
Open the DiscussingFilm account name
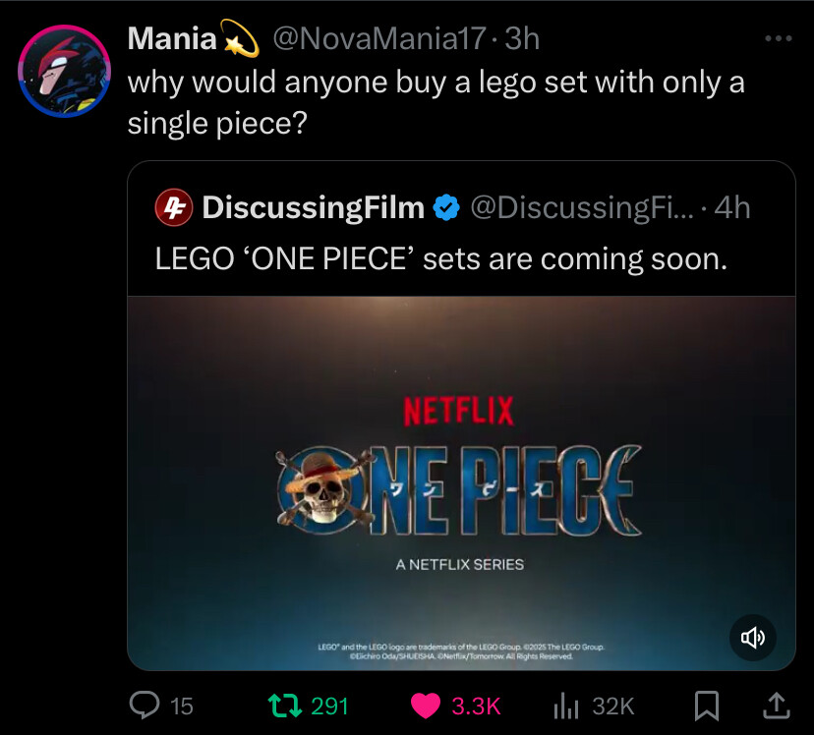pyautogui.click(x=313, y=207)
